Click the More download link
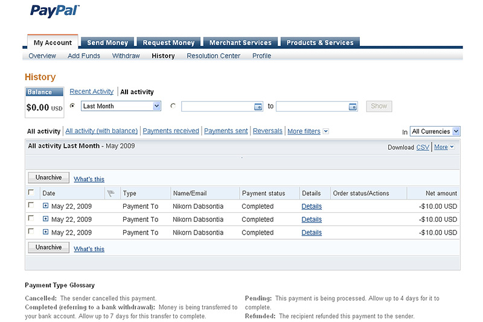The width and height of the screenshot is (483, 322). (x=441, y=147)
